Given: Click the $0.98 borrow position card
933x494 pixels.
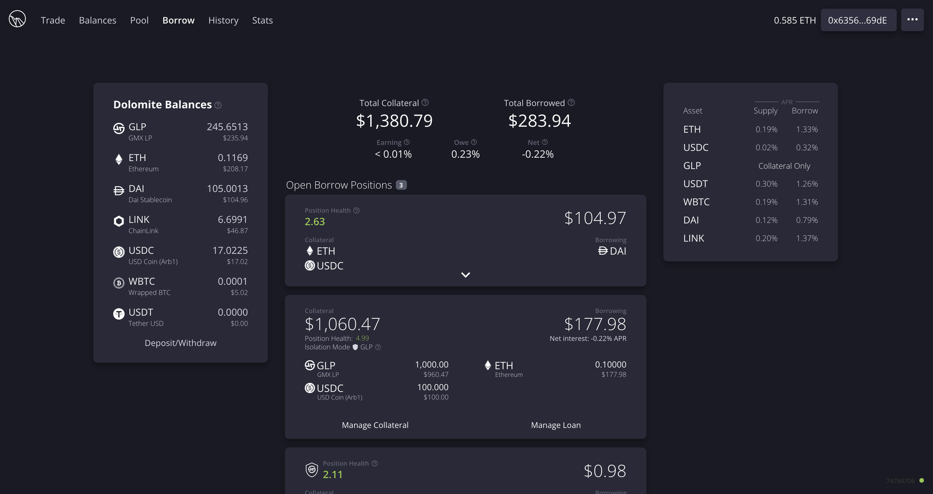Looking at the screenshot, I should pyautogui.click(x=465, y=471).
